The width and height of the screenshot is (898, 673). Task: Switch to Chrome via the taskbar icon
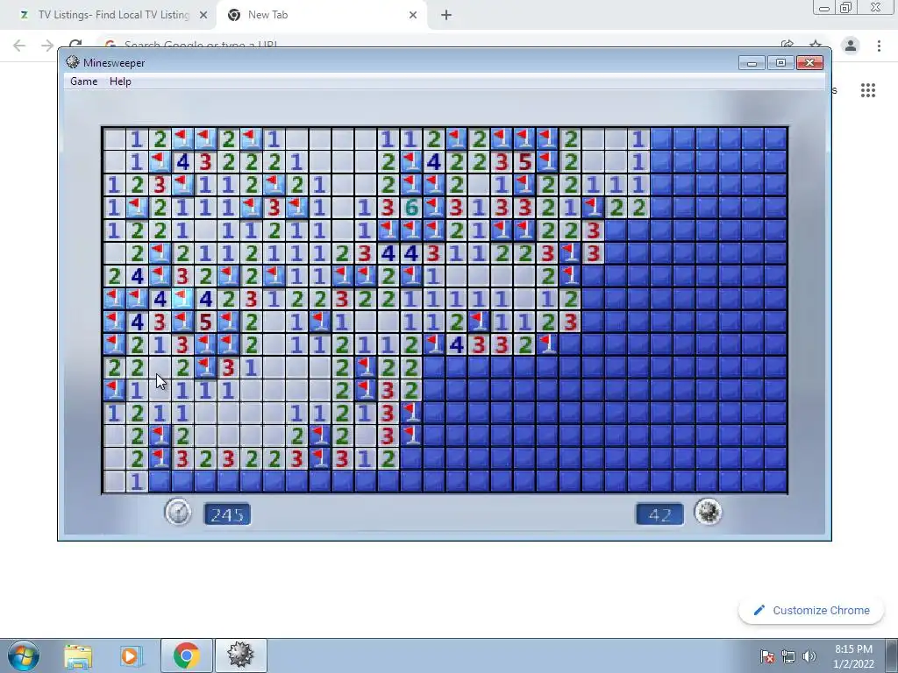[187, 655]
